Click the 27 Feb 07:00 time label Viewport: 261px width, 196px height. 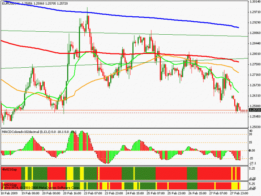218,193
